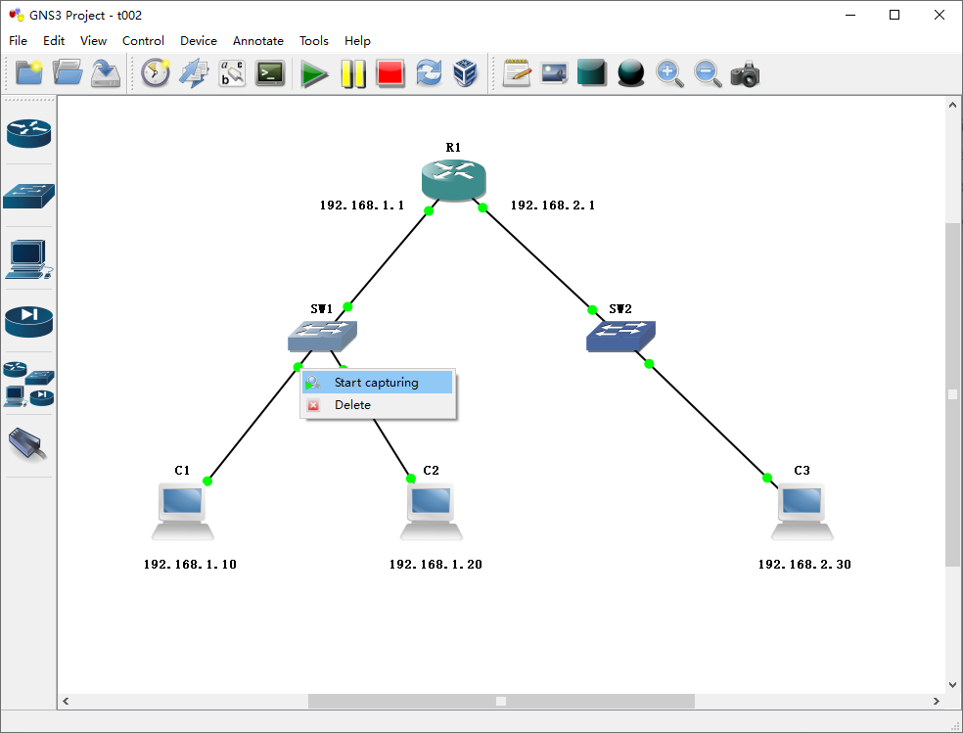Browse all devices in sidebar

pyautogui.click(x=28, y=385)
